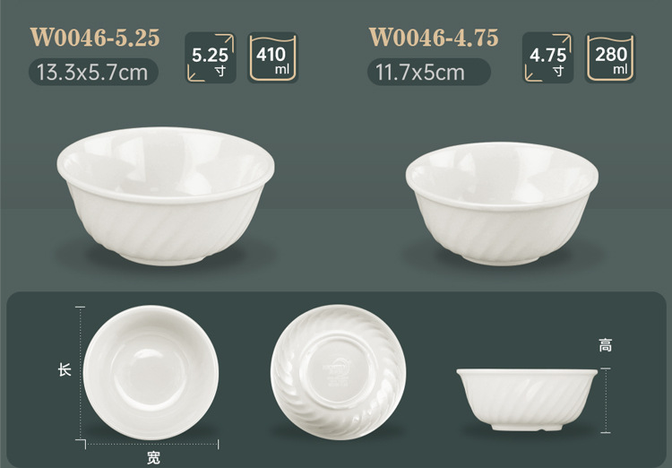This screenshot has height=468, width=672.
Task: Click the 5.25 inch size icon
Action: [211, 58]
